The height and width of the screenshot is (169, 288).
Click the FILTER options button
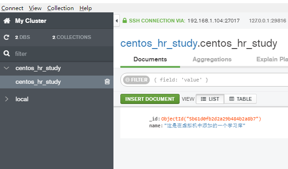[136, 80]
